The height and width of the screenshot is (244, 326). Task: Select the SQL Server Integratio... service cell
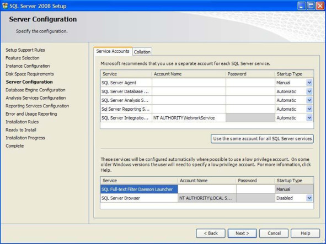[x=126, y=118]
